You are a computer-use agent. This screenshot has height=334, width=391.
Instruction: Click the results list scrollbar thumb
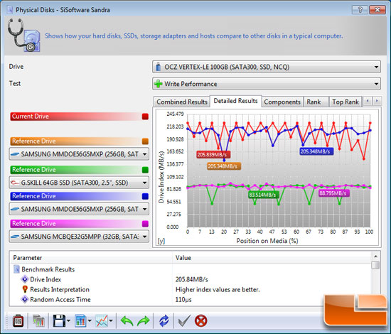(x=375, y=264)
